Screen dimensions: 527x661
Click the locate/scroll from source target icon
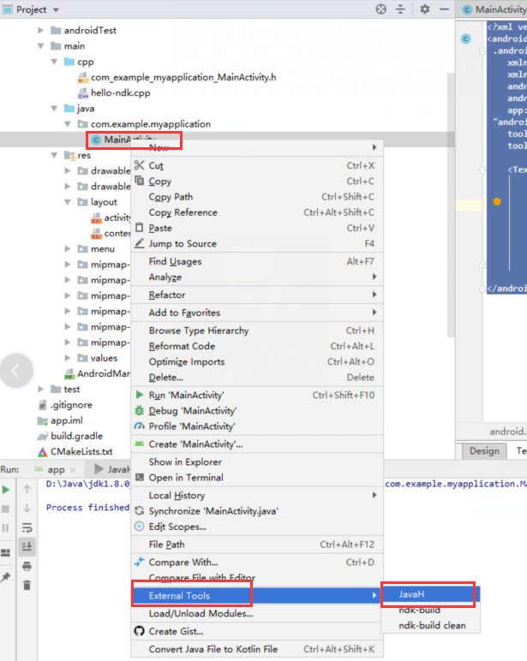[381, 9]
